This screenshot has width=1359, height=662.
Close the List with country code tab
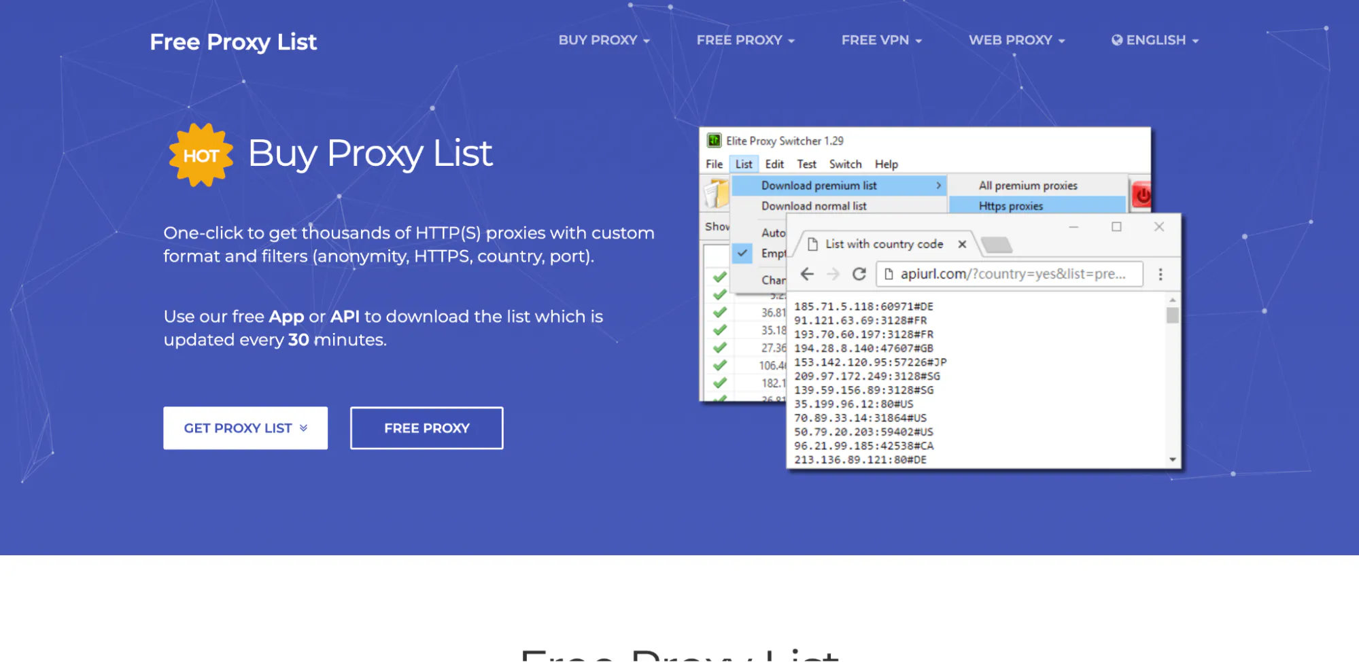[x=962, y=244]
